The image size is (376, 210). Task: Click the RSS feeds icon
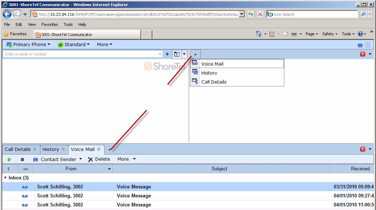coord(272,34)
